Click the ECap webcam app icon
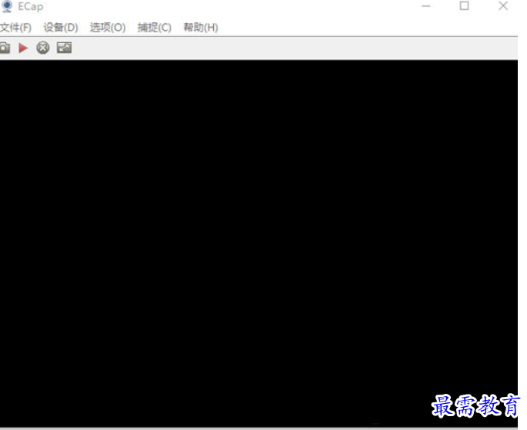The height and width of the screenshot is (430, 527). (x=7, y=6)
